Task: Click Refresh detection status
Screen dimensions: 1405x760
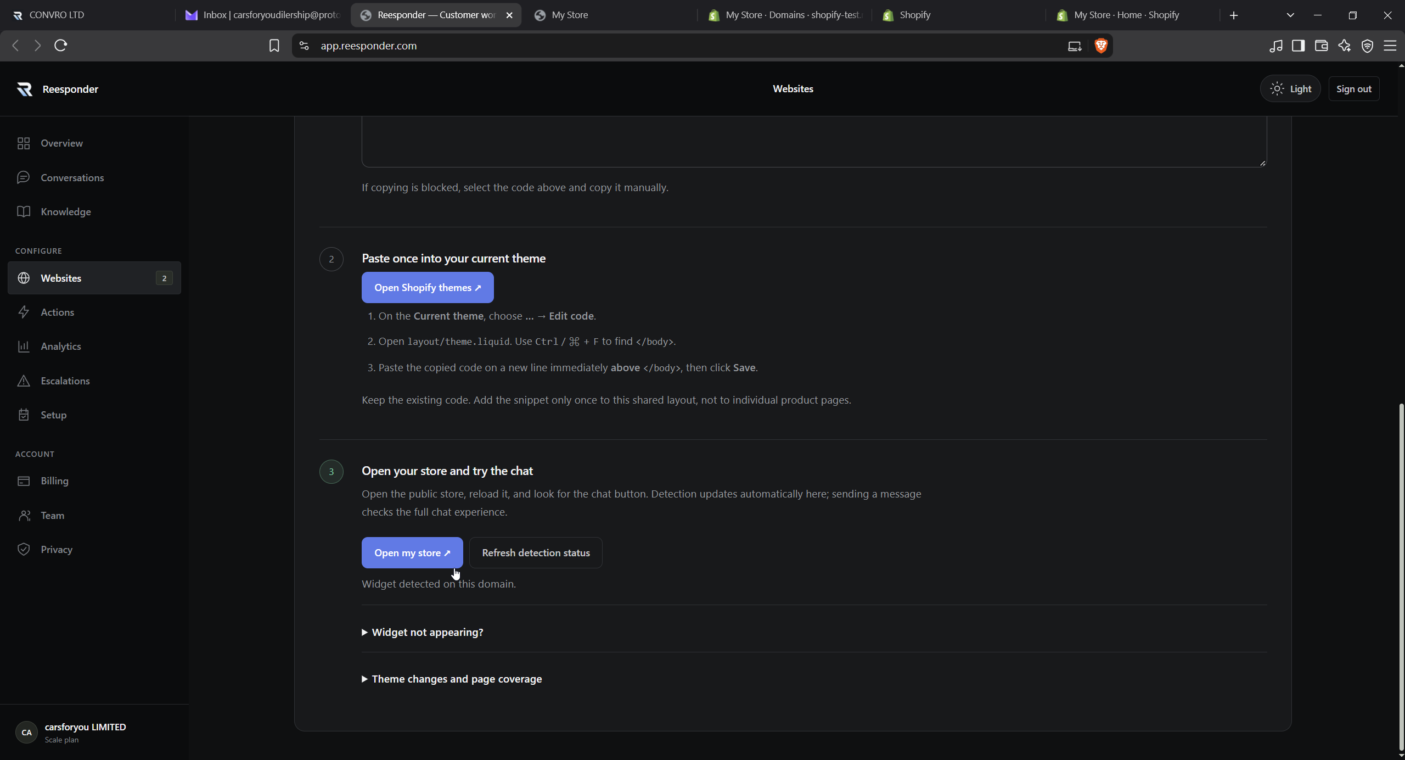Action: [536, 553]
